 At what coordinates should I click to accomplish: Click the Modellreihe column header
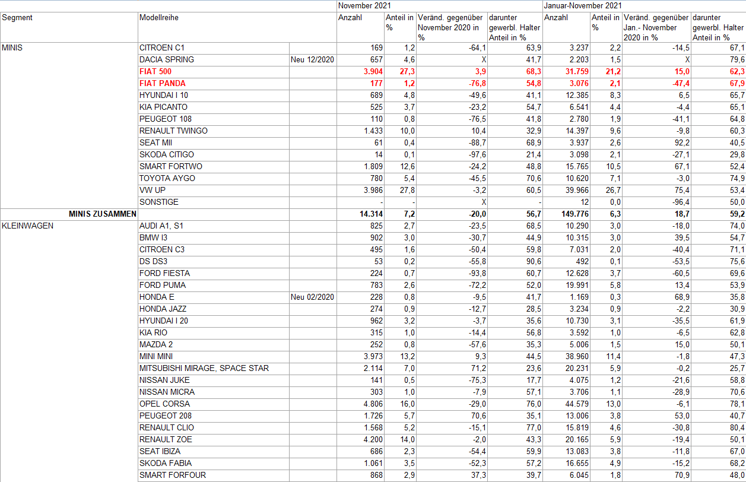coord(158,18)
